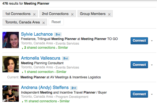Connect with Antonella Vallescura
Screen dimensions: 157x105
139,65
